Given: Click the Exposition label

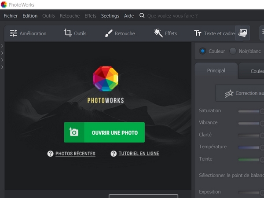Looking at the screenshot, I should [x=210, y=192].
